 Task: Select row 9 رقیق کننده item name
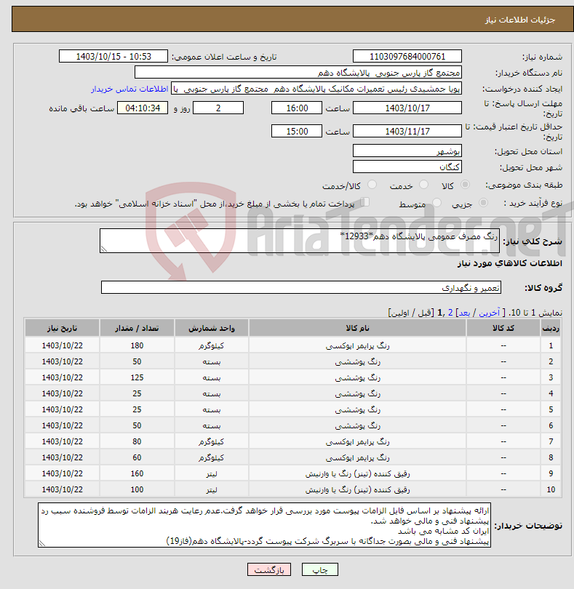point(357,473)
